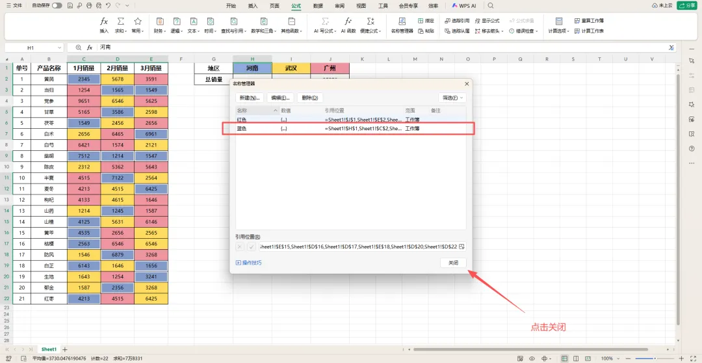
Task: Switch to the Insert (插入) tab
Action: coord(253,6)
